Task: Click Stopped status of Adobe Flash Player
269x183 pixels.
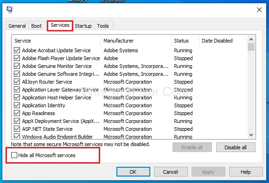Action: pos(183,58)
